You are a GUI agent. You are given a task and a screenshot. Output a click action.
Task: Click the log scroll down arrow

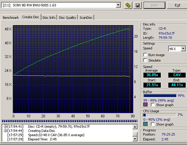point(135,139)
